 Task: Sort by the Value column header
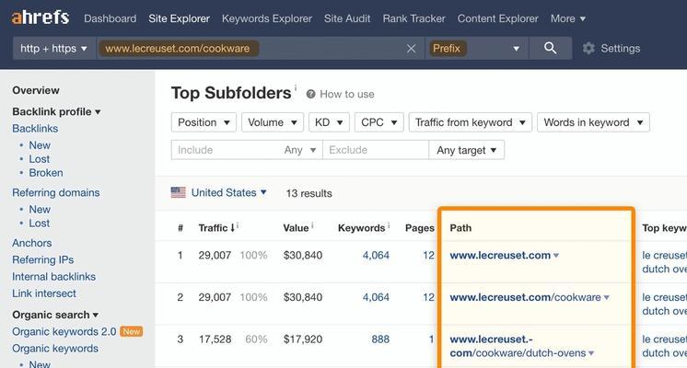296,228
